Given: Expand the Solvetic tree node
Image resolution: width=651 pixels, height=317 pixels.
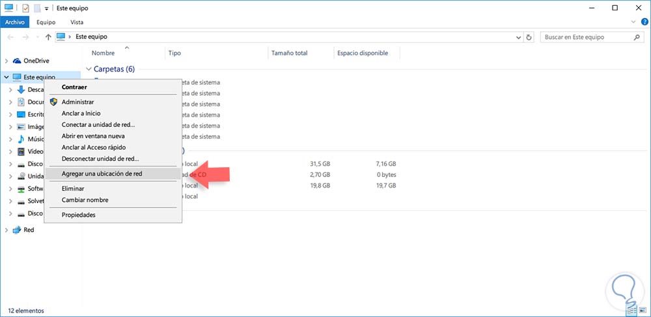Looking at the screenshot, I should pos(10,201).
